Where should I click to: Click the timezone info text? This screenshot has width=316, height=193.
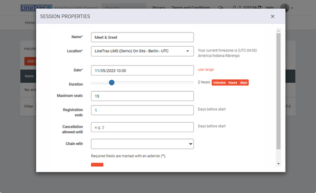(x=227, y=53)
